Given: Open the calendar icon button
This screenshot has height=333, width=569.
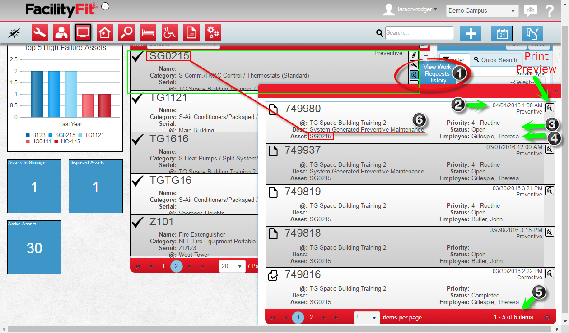Looking at the screenshot, I should click(502, 33).
